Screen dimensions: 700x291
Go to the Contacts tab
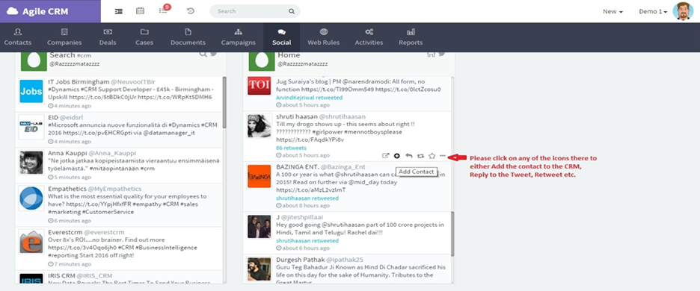click(x=18, y=37)
